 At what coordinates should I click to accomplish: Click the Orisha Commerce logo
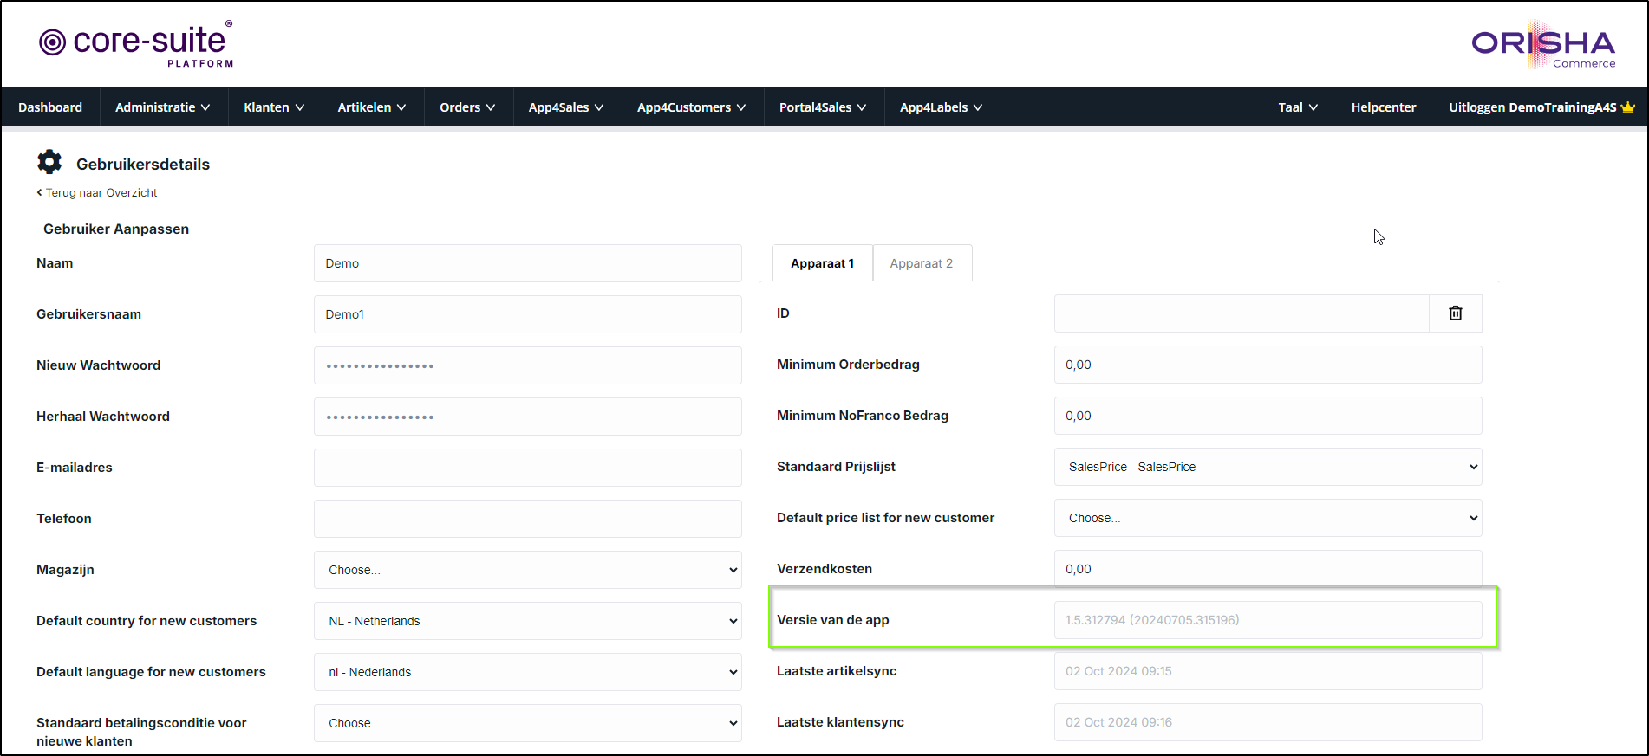pyautogui.click(x=1543, y=45)
